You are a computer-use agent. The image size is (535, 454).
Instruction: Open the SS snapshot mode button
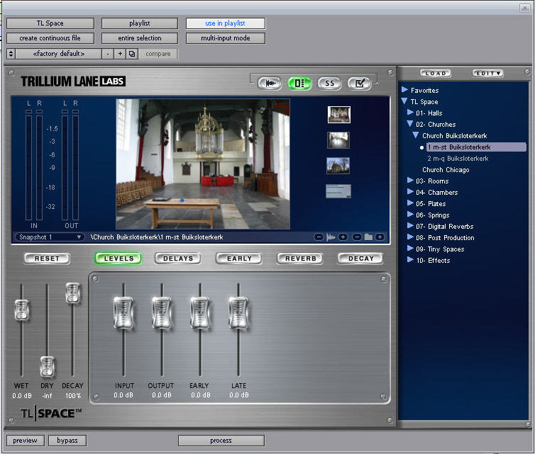click(x=329, y=83)
